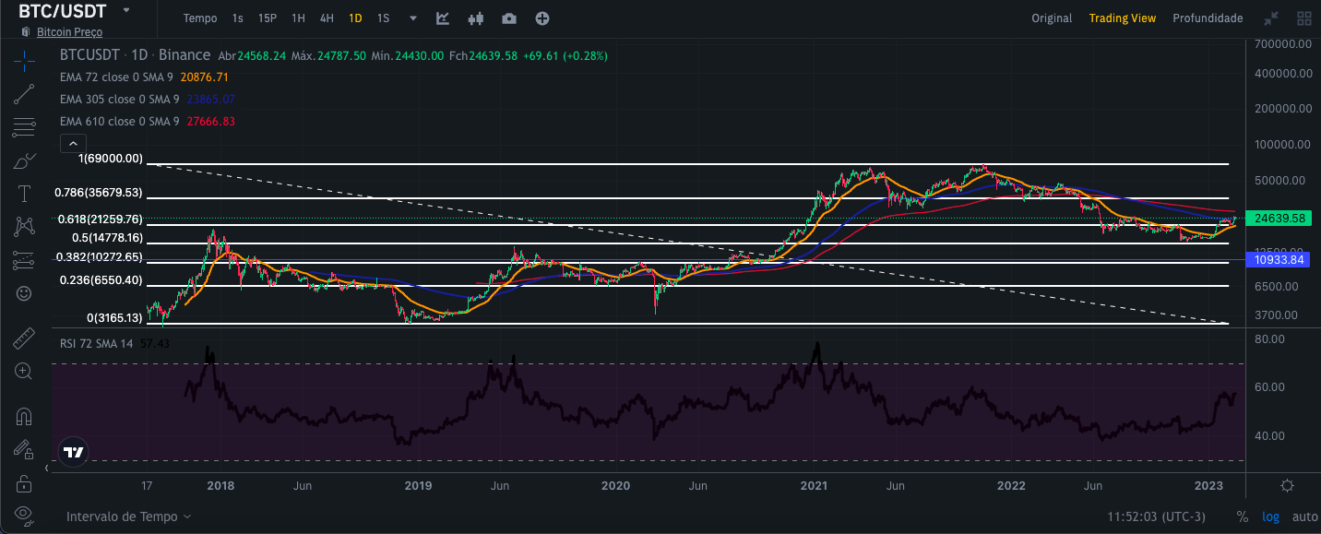
Task: Select the text annotation tool
Action: tap(24, 194)
